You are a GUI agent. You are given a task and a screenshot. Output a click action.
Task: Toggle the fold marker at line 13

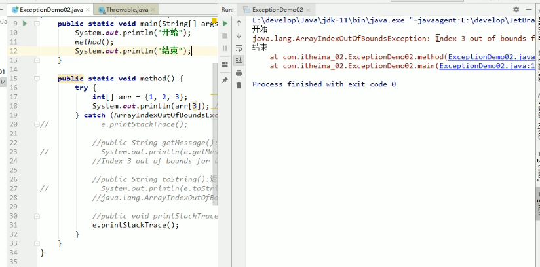pyautogui.click(x=37, y=60)
